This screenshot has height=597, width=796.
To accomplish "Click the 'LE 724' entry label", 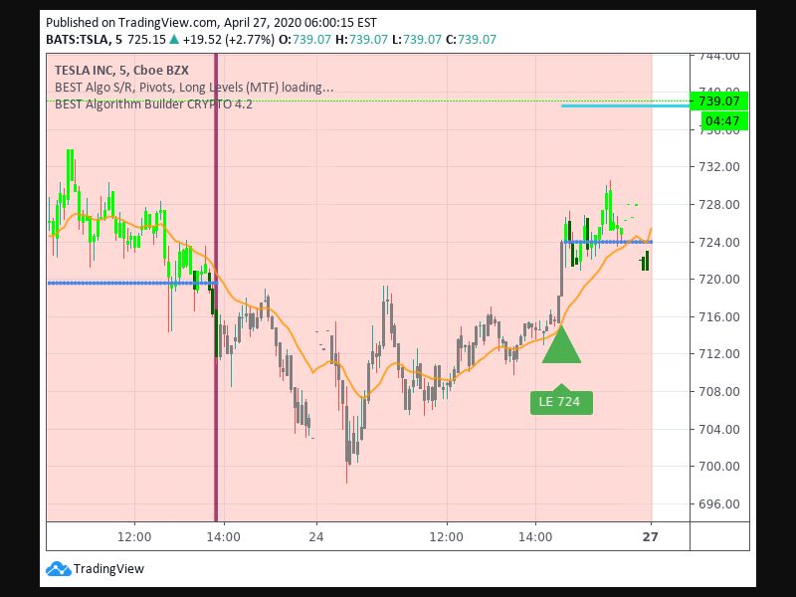I will click(x=561, y=402).
